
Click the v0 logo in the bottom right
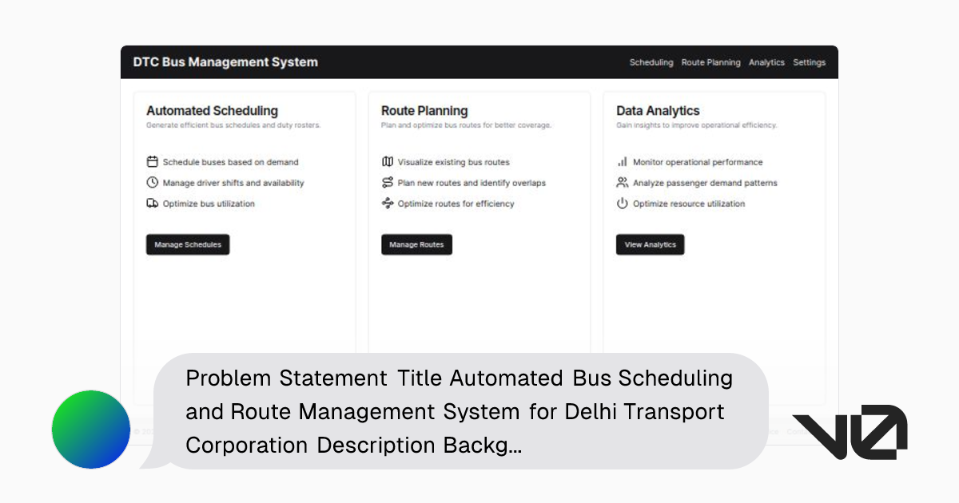850,430
